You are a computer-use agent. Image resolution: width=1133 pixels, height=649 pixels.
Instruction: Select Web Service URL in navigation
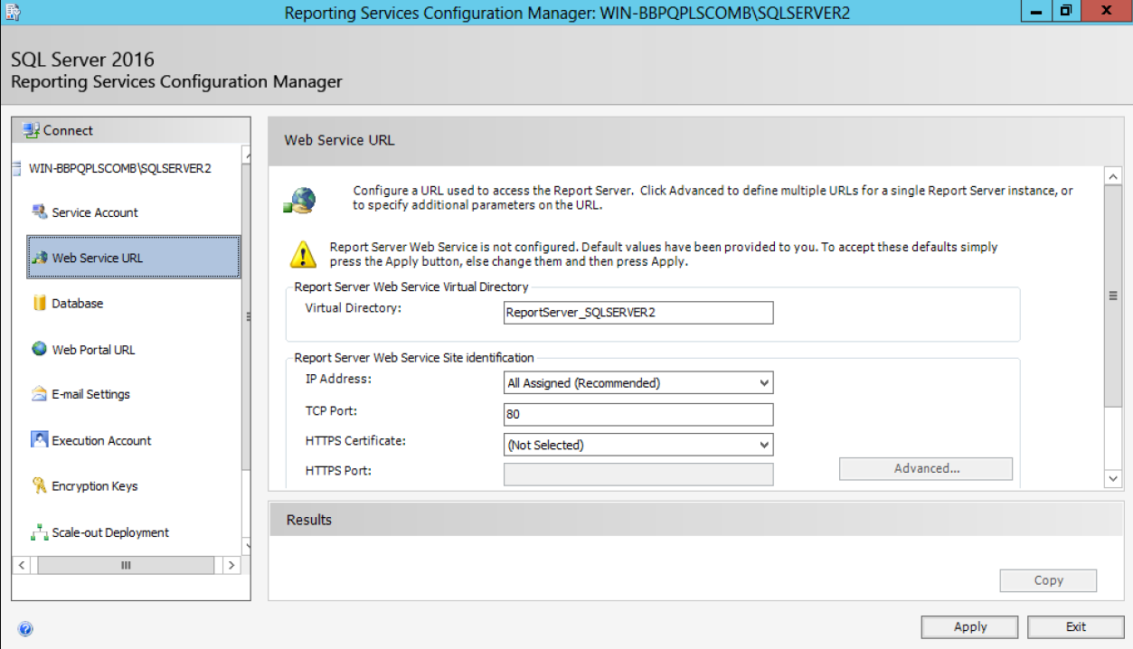[x=135, y=258]
